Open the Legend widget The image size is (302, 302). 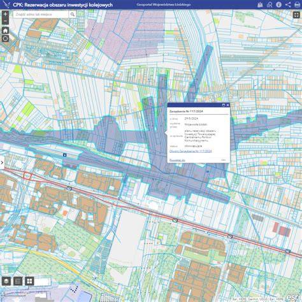18,281
